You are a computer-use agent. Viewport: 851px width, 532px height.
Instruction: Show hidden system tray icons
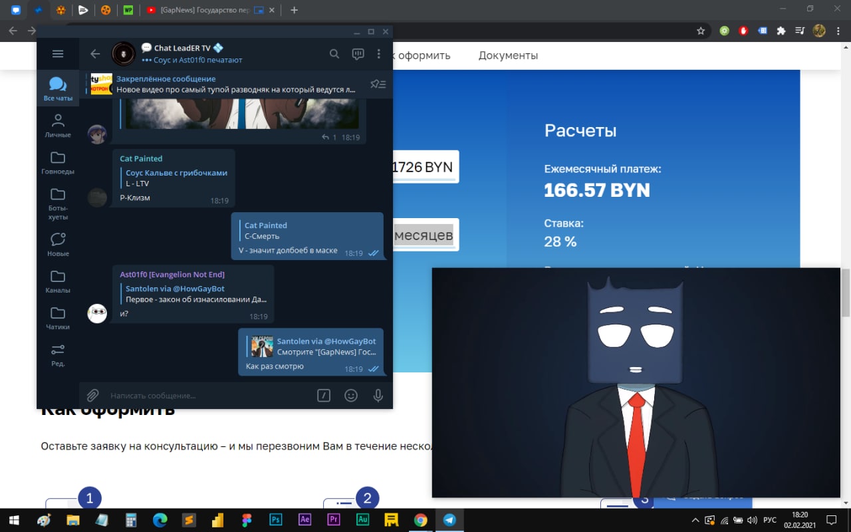coord(695,520)
